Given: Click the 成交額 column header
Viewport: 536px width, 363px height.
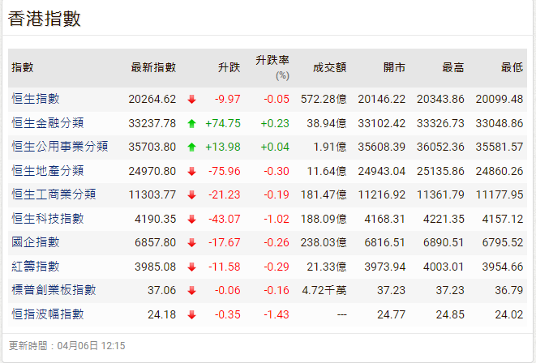Looking at the screenshot, I should tap(330, 68).
